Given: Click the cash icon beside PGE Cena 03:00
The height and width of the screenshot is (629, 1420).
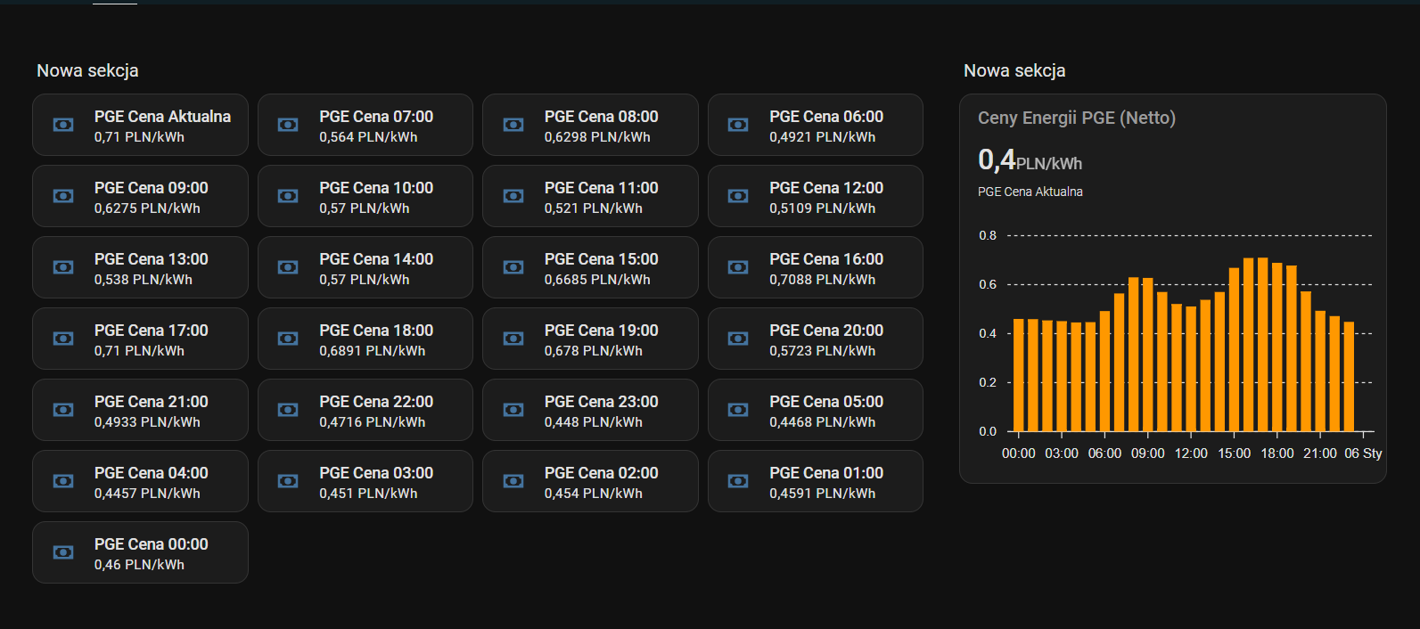Looking at the screenshot, I should [x=288, y=481].
